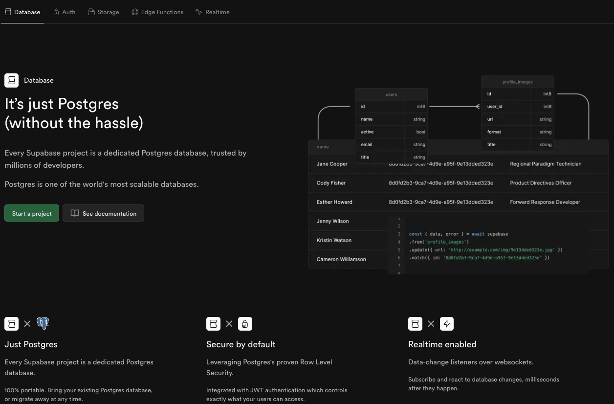614x404 pixels.
Task: Click the user_id field in profile_images
Action: point(518,106)
